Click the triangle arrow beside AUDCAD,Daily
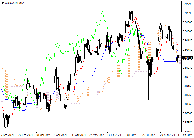This screenshot has width=194, height=138. click(x=3, y=3)
